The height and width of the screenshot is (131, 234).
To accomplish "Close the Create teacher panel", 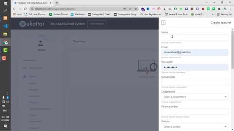I will 163,23.
